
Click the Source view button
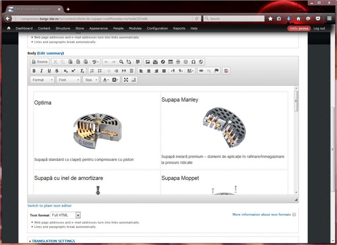pos(39,62)
